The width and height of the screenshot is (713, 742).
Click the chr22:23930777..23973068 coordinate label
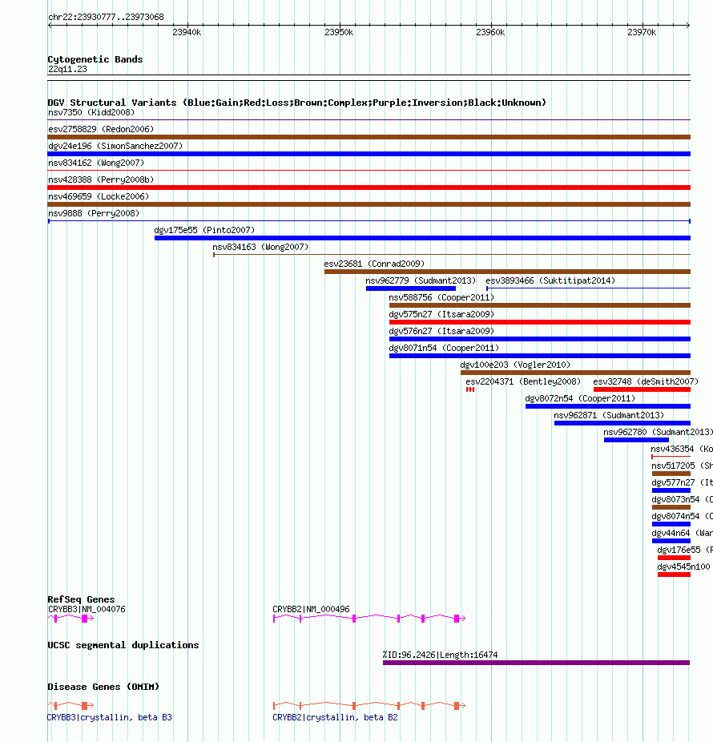[x=106, y=17]
